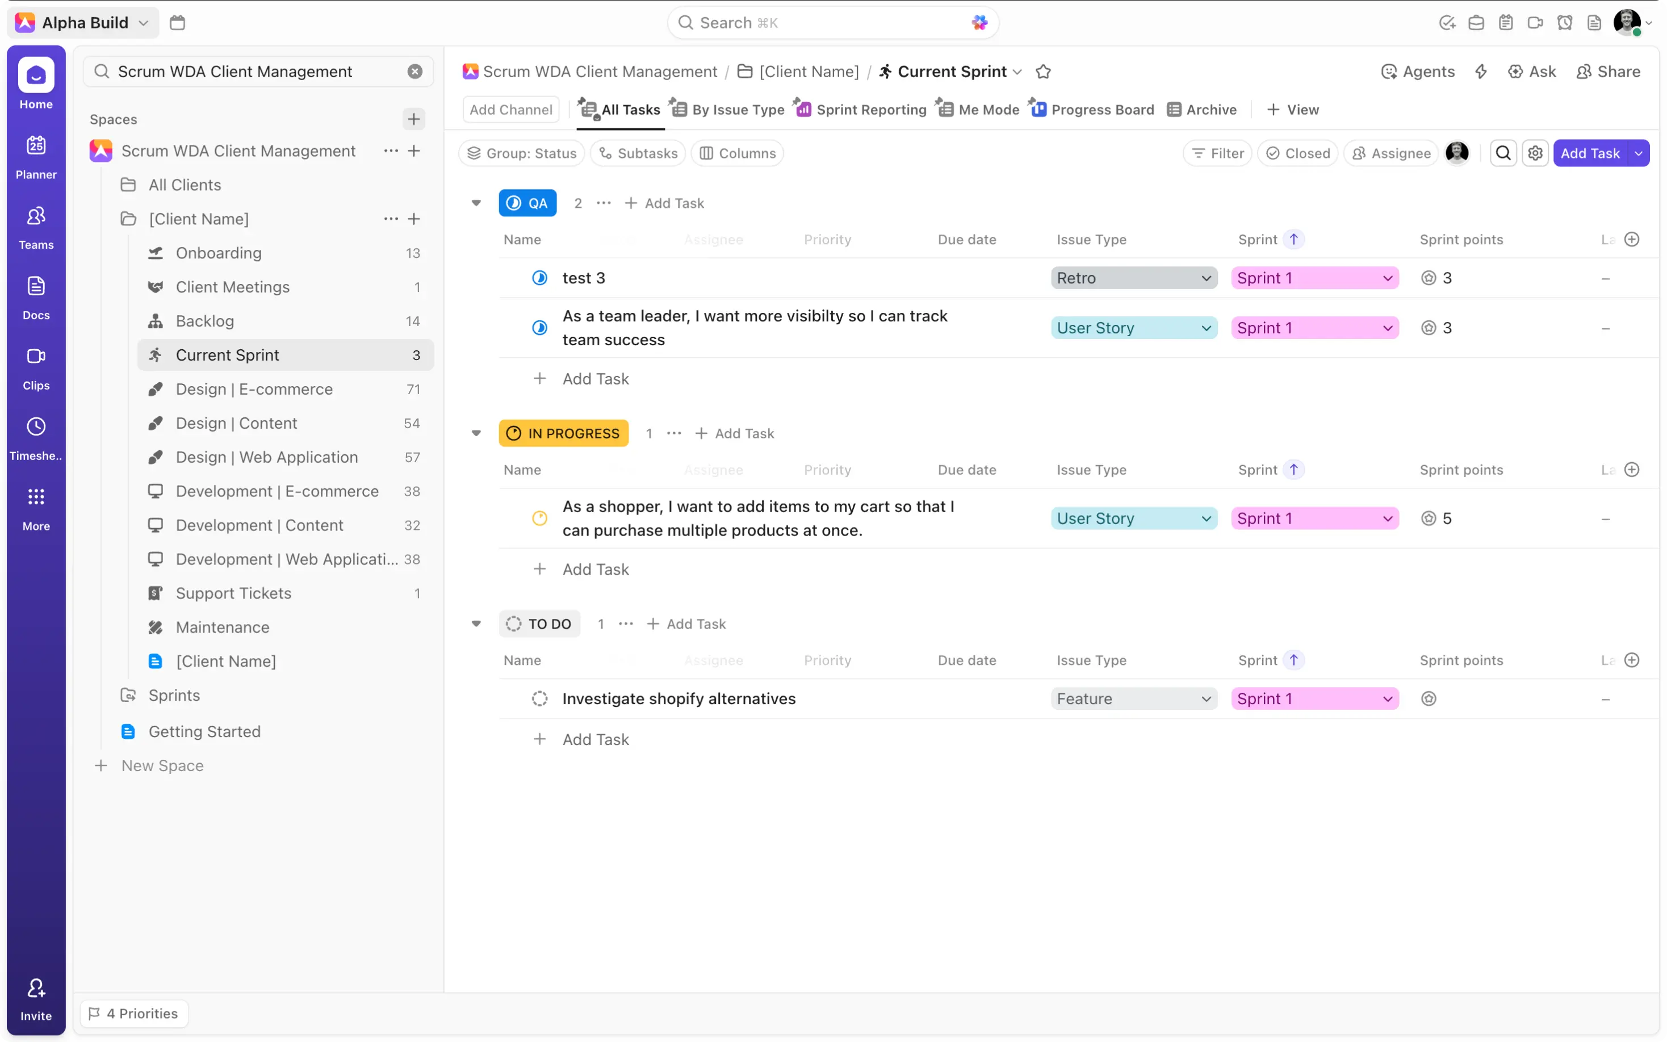Image resolution: width=1667 pixels, height=1042 pixels.
Task: Switch to the Progress Board tab
Action: (x=1092, y=110)
